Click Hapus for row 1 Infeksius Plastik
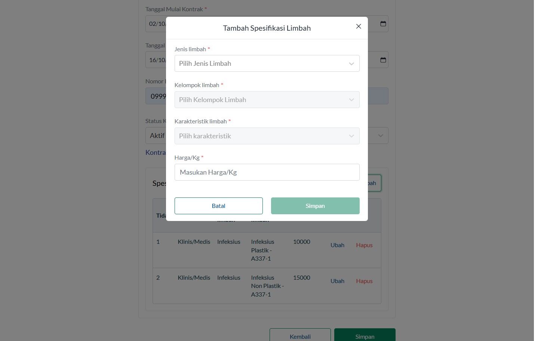Viewport: 541px width, 341px height. pyautogui.click(x=364, y=245)
